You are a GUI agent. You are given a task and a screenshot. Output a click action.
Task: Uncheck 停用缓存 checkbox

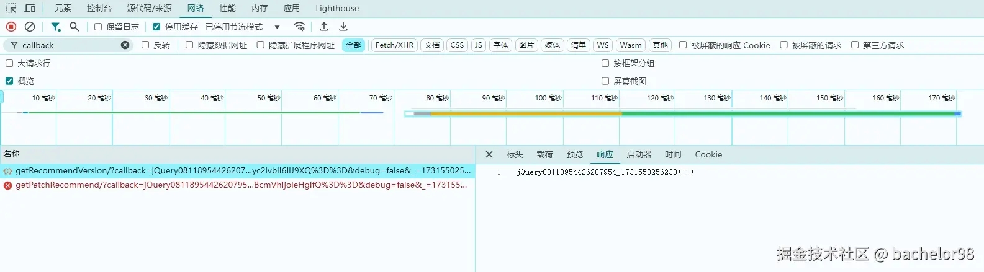pos(156,27)
